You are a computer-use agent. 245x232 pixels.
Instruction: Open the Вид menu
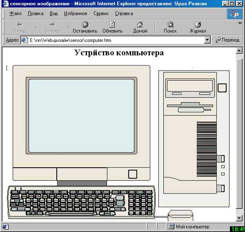pyautogui.click(x=54, y=13)
